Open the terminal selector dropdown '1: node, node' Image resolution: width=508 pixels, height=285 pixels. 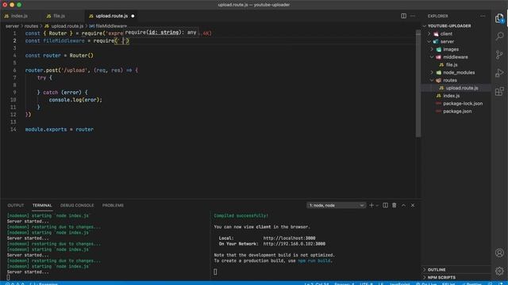pos(336,205)
